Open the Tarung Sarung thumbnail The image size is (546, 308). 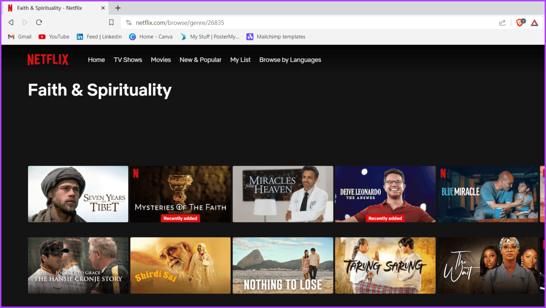coord(385,265)
